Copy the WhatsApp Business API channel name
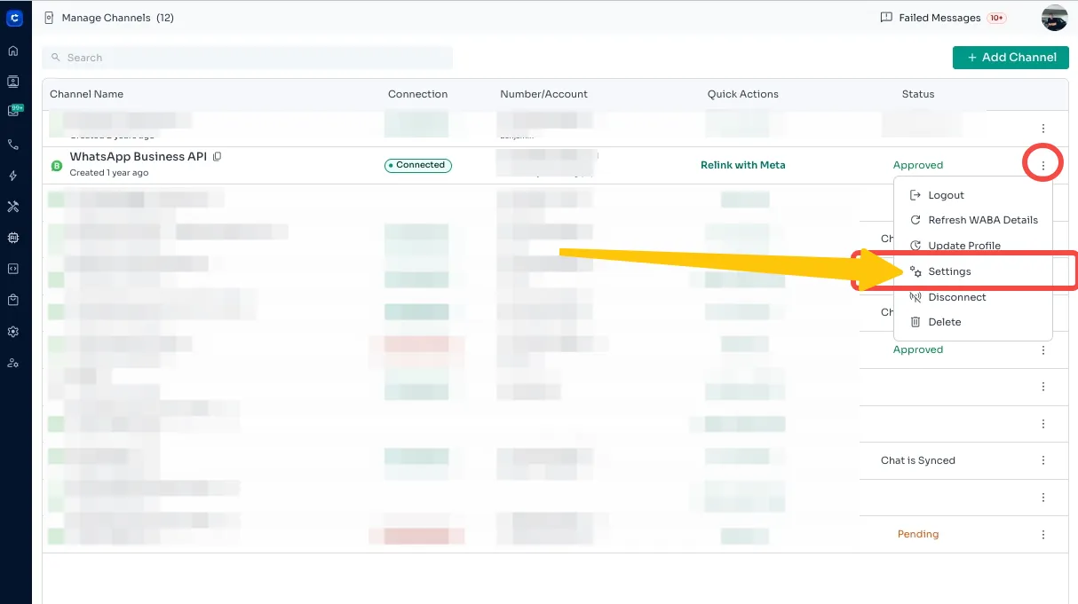The width and height of the screenshot is (1078, 604). point(218,157)
